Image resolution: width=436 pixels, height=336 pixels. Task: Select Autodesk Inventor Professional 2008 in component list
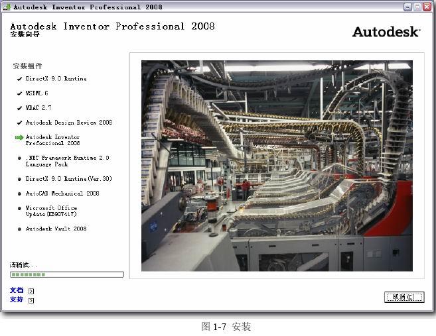tap(53, 140)
